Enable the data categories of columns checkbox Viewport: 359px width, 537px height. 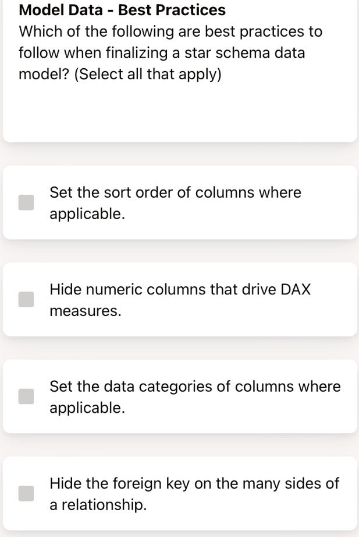pos(26,396)
